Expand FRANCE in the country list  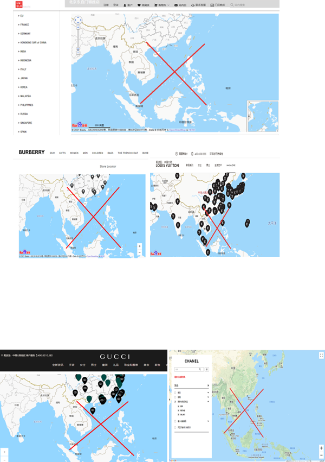coord(23,25)
